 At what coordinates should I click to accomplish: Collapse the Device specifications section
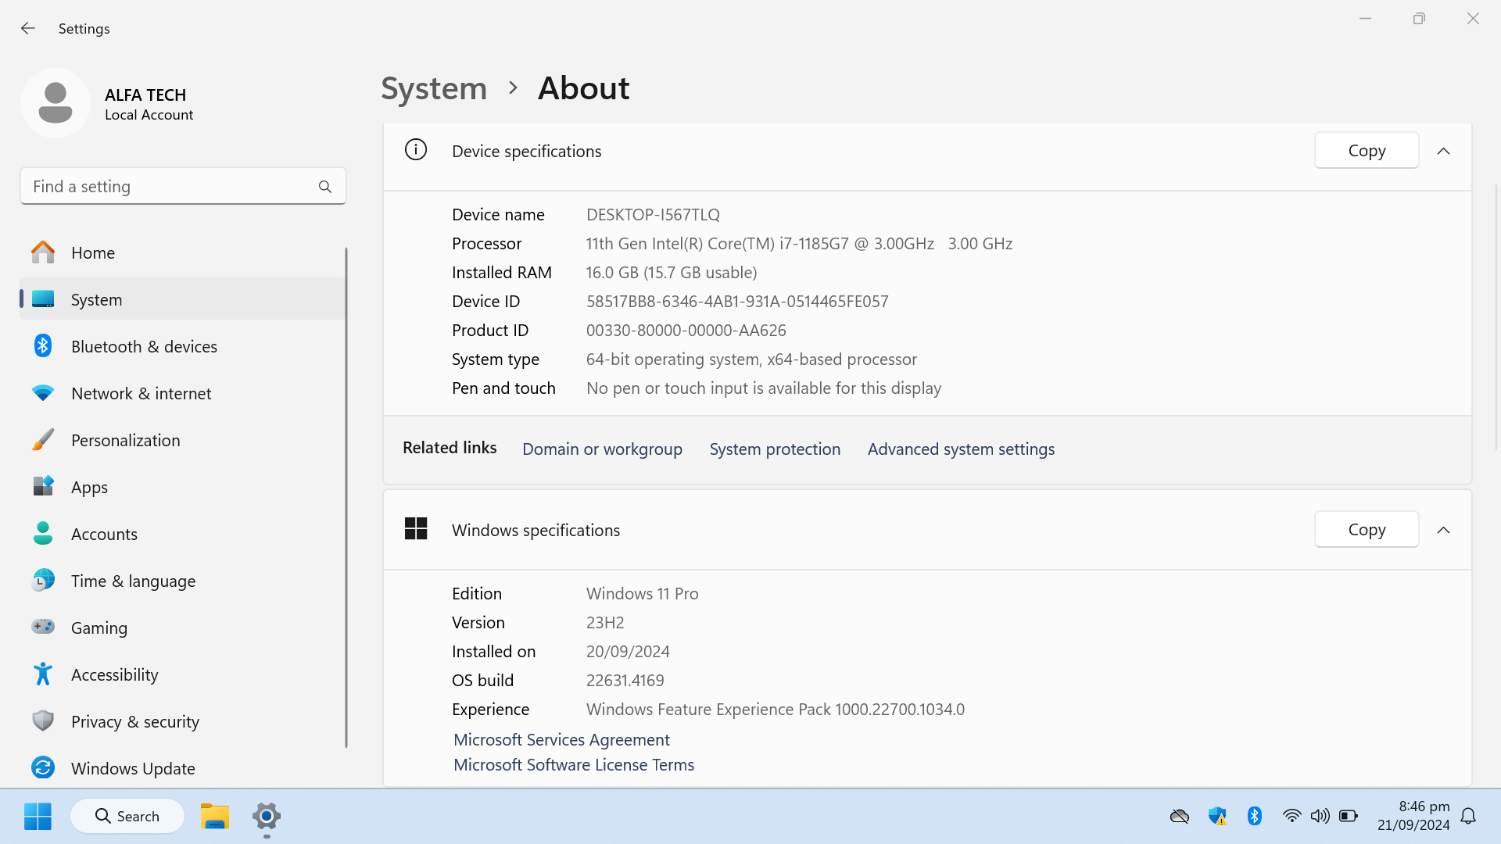coord(1443,151)
